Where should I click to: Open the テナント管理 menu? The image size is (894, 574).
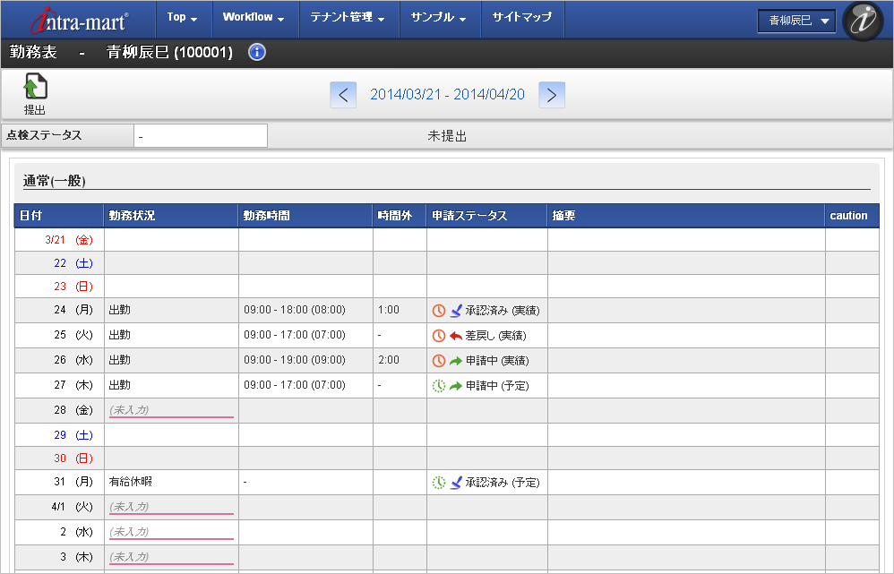347,18
